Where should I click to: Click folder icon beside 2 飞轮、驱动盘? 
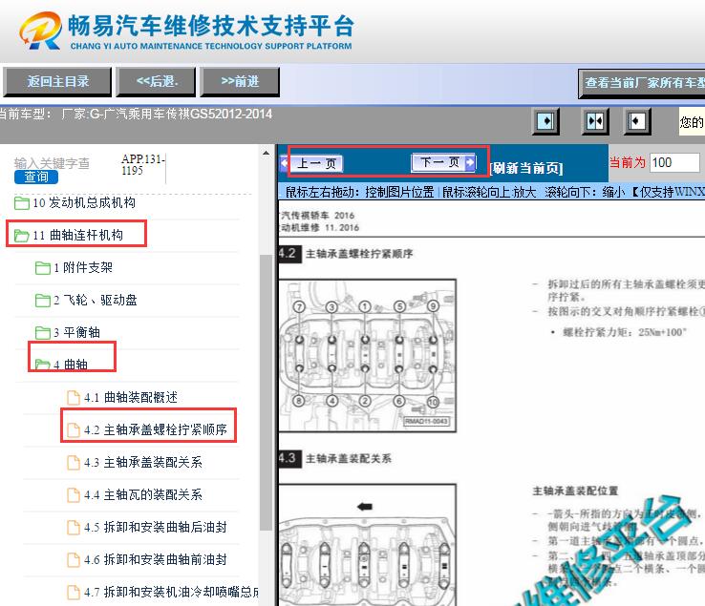tap(43, 301)
